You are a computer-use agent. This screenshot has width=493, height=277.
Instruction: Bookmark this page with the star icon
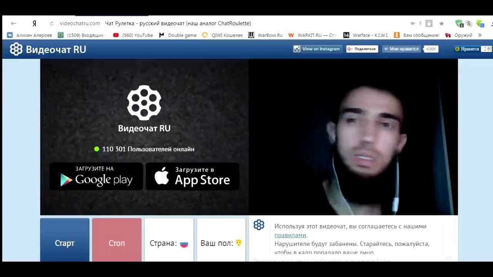441,23
